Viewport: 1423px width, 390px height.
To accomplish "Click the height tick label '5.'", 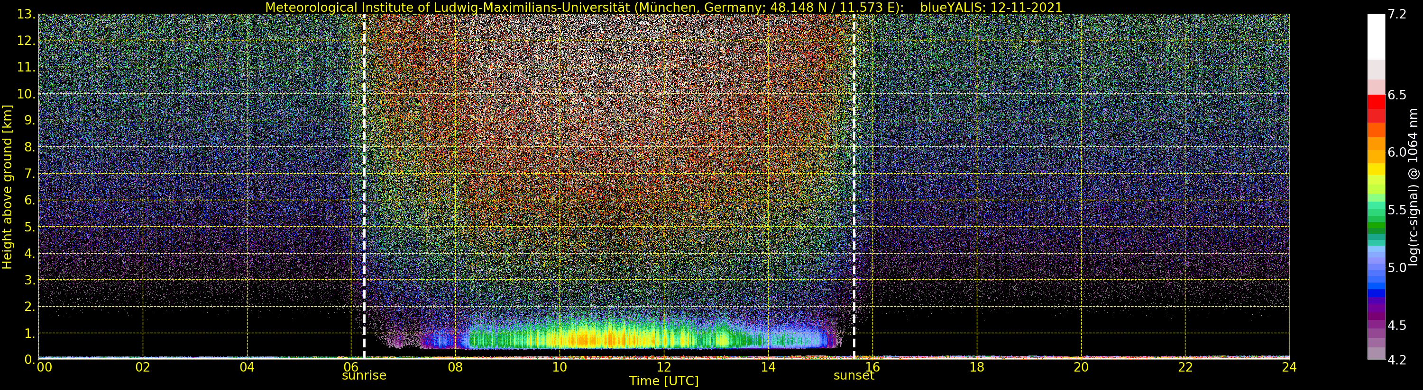I will tap(29, 227).
